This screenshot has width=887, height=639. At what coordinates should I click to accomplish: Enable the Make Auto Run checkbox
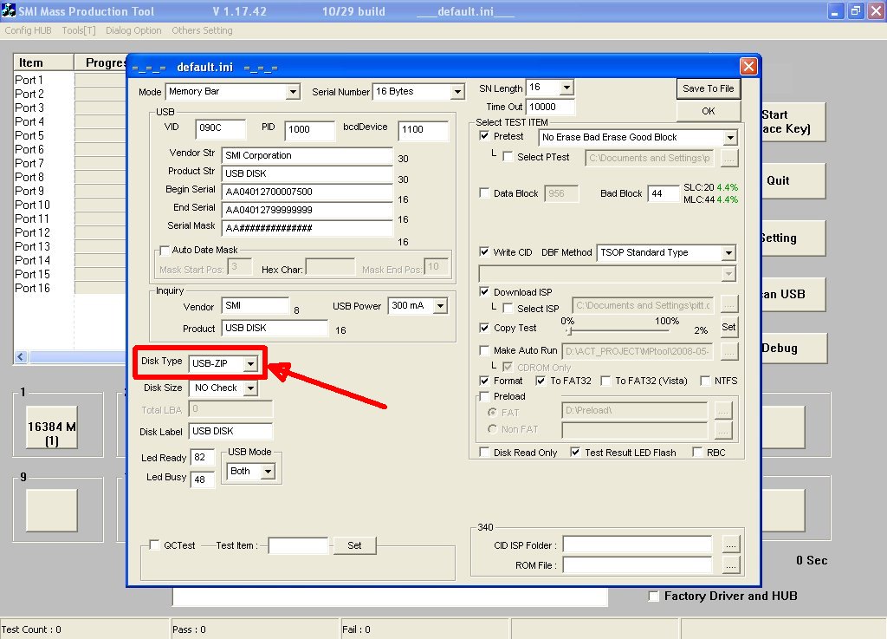tap(484, 350)
